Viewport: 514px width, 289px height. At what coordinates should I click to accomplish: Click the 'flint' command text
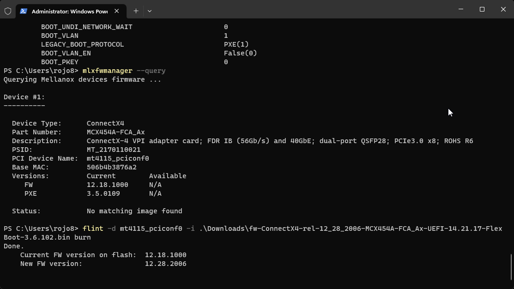(x=93, y=229)
